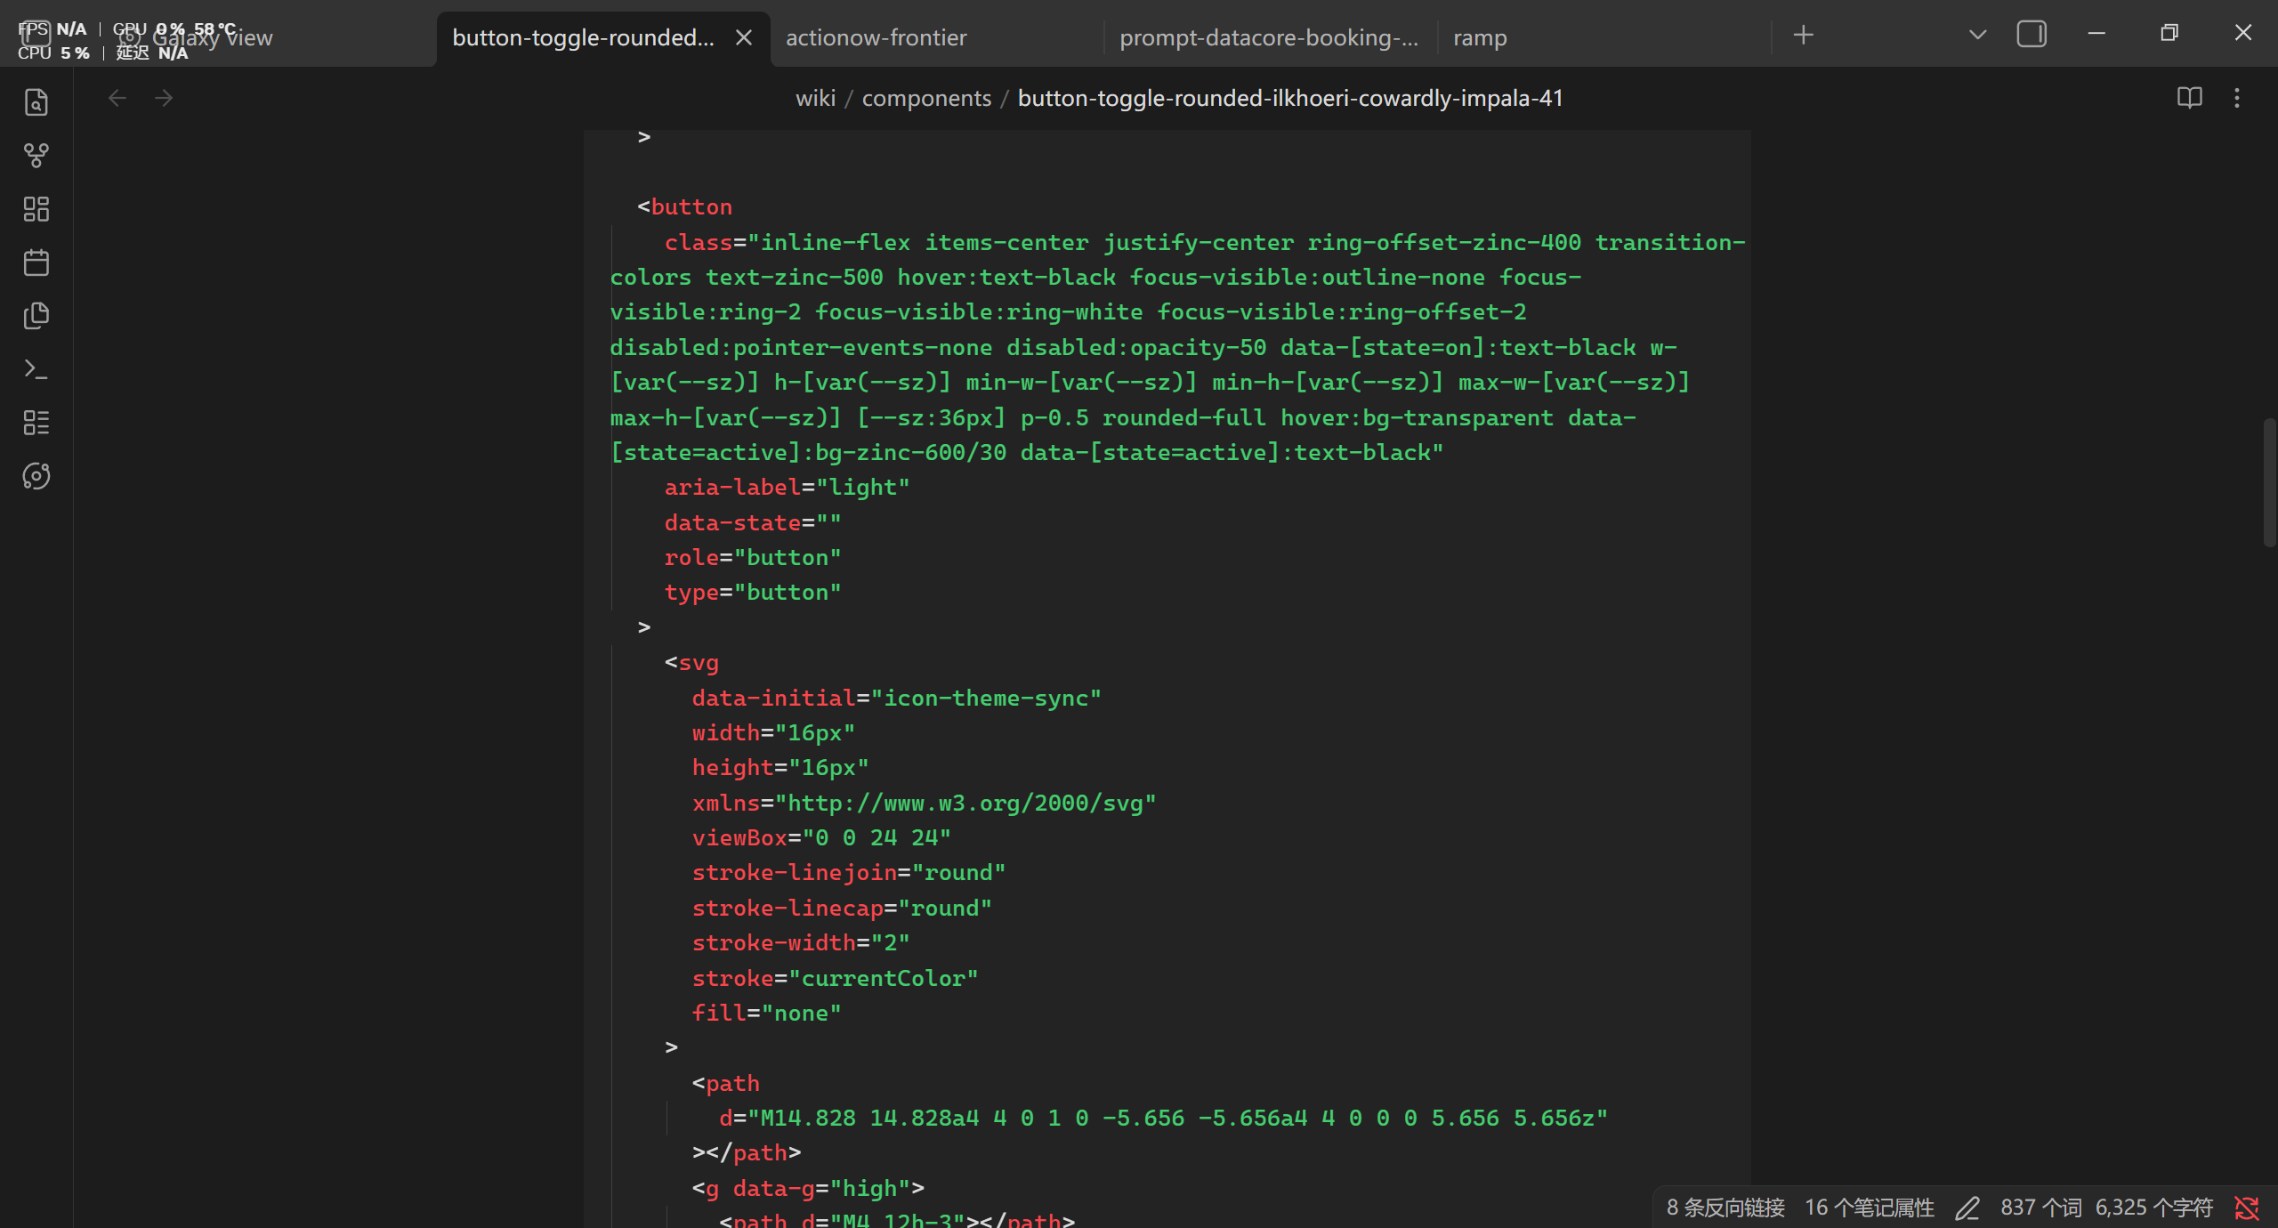Viewport: 2278px width, 1228px height.
Task: Click the path d="M14.828..." line
Action: coord(1163,1118)
